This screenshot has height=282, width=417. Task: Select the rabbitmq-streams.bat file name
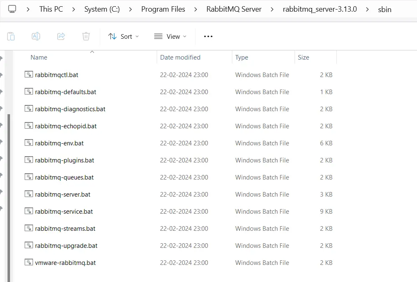click(65, 229)
